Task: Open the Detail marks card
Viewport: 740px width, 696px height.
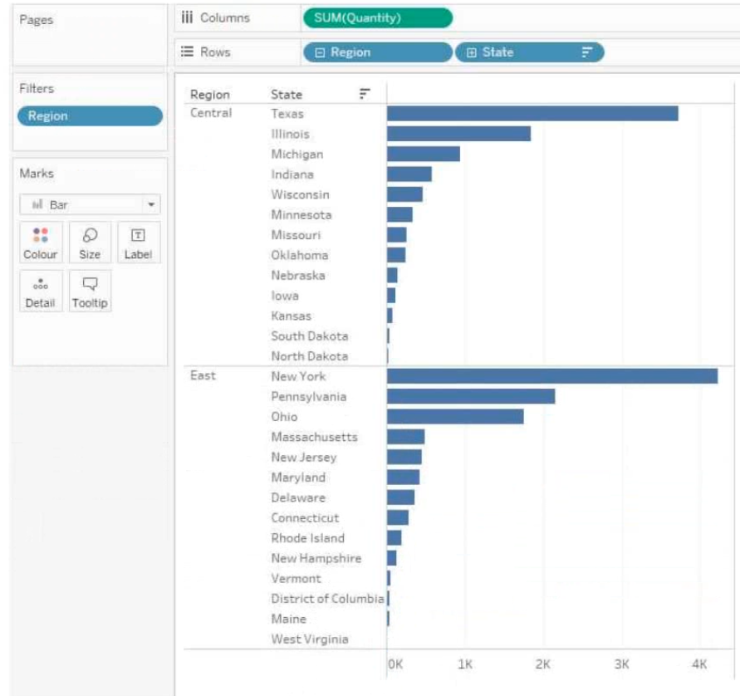Action: 41,292
